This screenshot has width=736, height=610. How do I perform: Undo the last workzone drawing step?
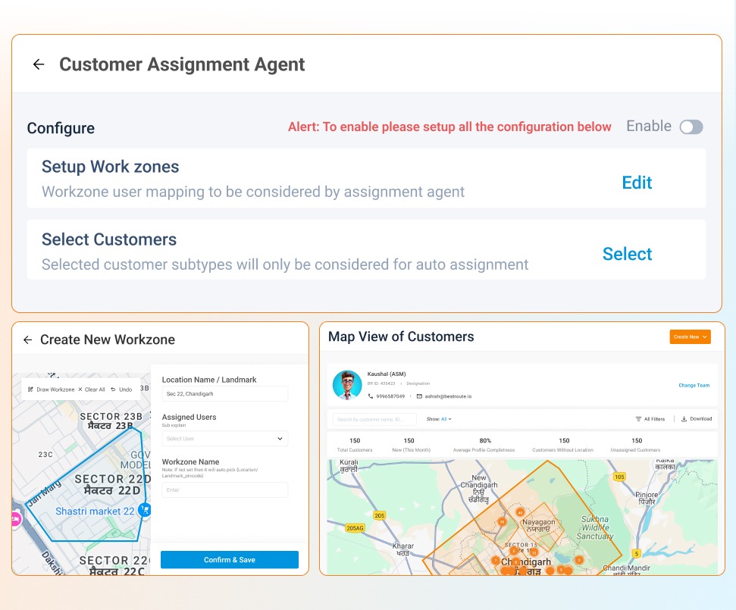click(121, 389)
